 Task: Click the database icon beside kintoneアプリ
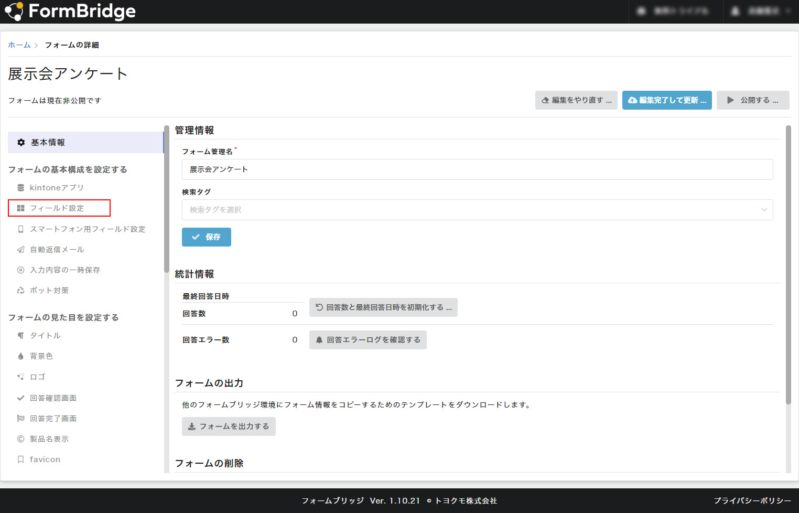21,188
